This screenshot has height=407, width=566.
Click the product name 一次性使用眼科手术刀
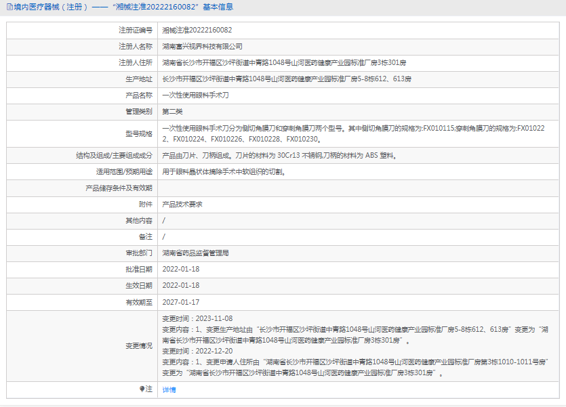(196, 95)
